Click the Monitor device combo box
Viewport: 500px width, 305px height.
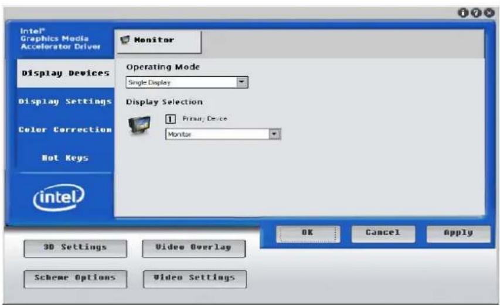(223, 134)
